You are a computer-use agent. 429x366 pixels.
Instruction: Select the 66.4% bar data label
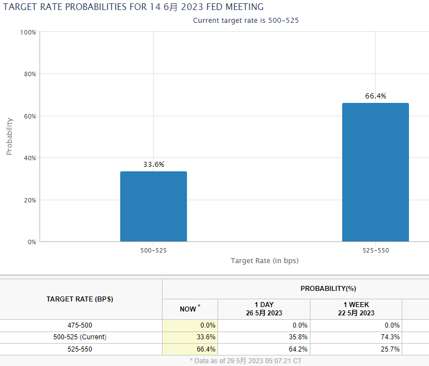tap(376, 96)
